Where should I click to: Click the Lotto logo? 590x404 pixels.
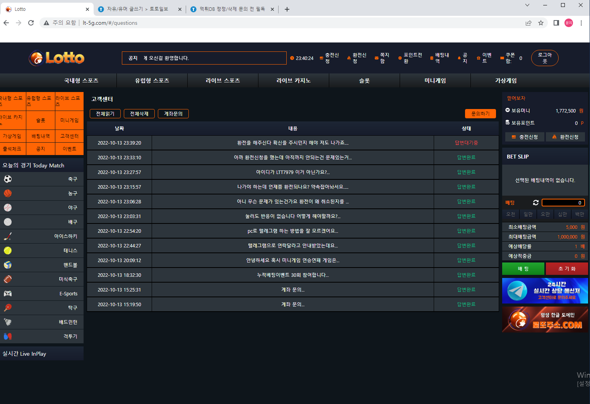tap(57, 58)
